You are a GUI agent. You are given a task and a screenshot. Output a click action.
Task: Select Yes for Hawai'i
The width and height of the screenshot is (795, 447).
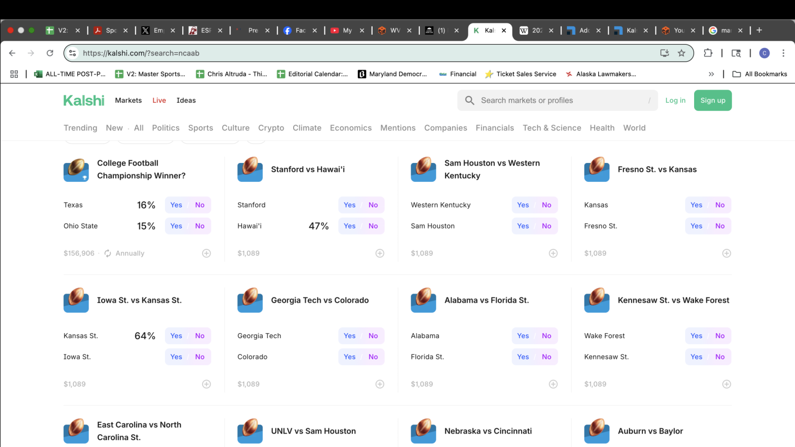click(x=350, y=226)
